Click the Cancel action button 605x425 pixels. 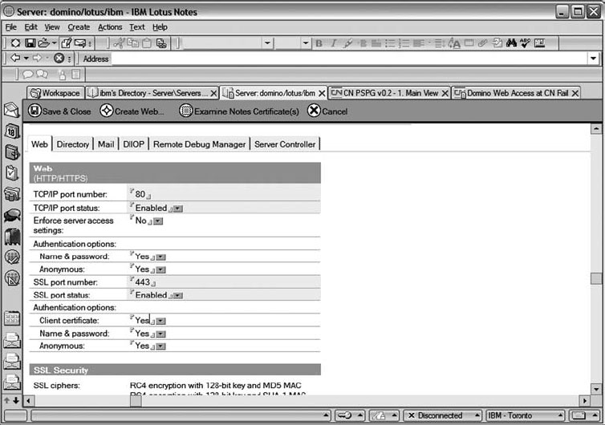click(x=327, y=111)
